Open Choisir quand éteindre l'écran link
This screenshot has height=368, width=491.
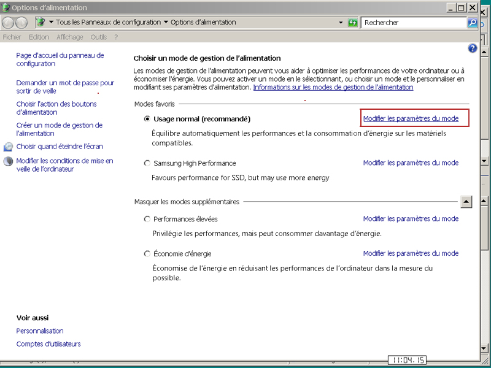pyautogui.click(x=60, y=147)
